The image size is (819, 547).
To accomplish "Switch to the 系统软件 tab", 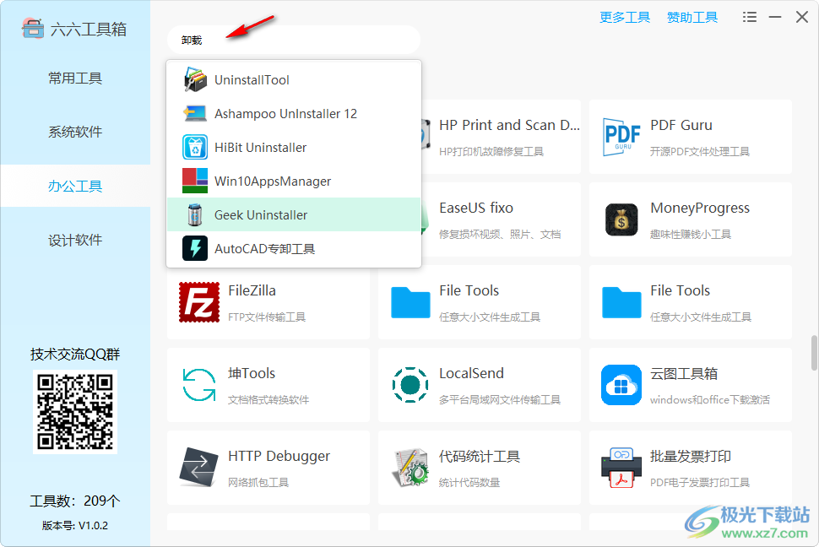I will [75, 132].
